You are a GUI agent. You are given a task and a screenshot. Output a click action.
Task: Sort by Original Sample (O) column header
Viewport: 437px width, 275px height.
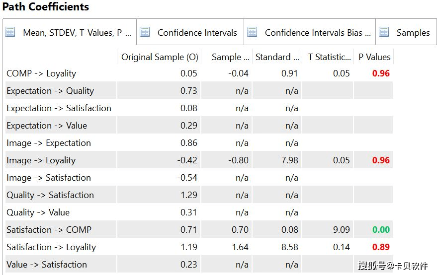pos(160,57)
